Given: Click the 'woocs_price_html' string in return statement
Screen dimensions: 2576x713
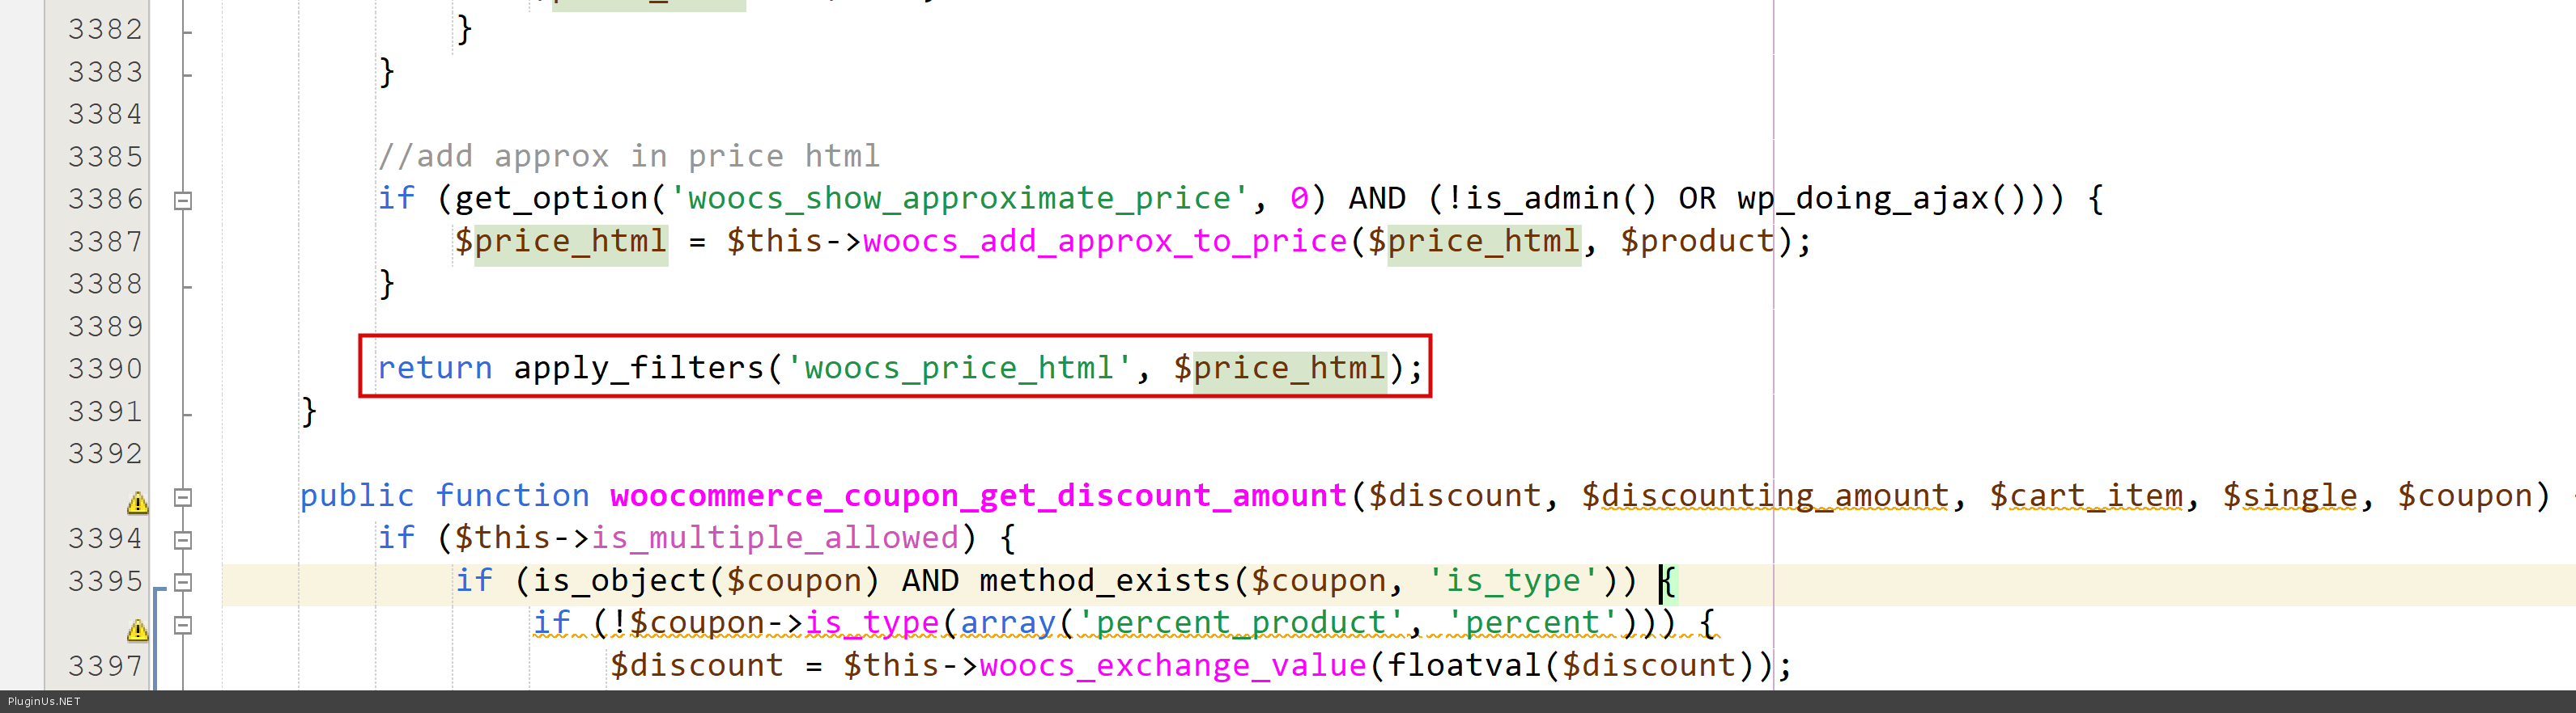Looking at the screenshot, I should pyautogui.click(x=959, y=369).
